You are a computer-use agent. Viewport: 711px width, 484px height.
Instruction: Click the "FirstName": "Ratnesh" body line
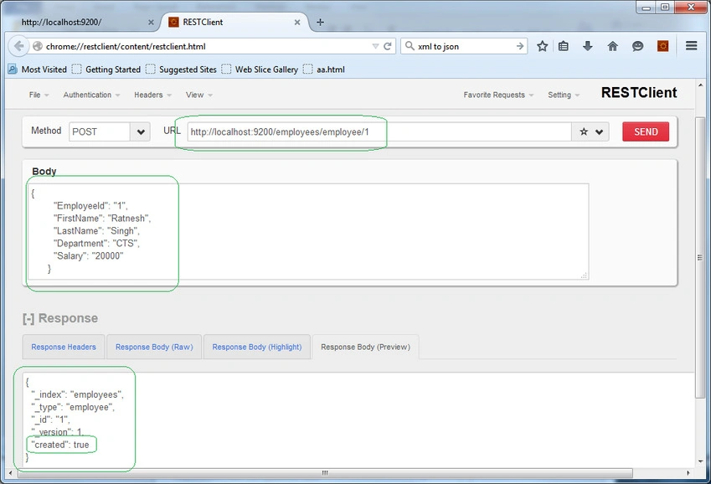[102, 219]
